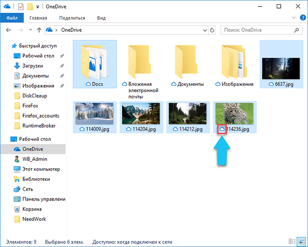Click Доступно: когда подключен к сети text
308x247 pixels.
coord(132,242)
